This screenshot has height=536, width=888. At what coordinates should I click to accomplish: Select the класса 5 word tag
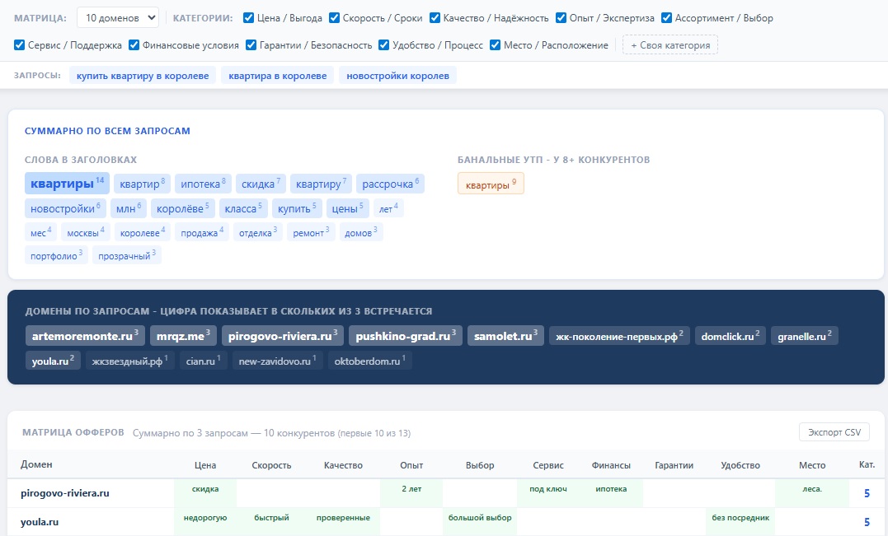243,208
